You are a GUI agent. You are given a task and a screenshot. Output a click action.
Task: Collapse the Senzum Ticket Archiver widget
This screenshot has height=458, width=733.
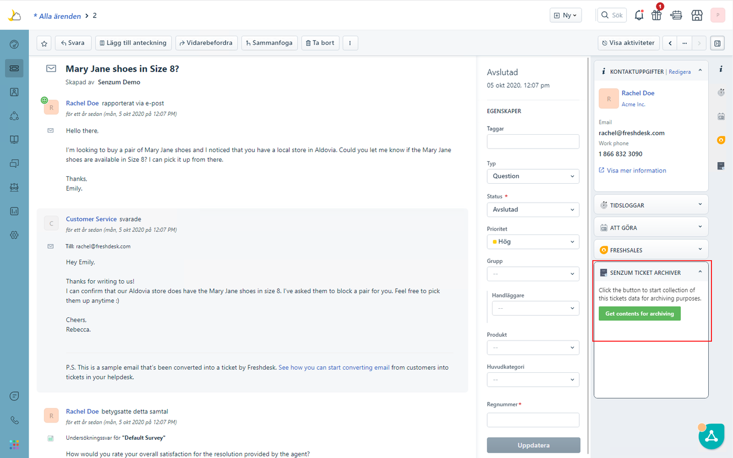pos(700,272)
